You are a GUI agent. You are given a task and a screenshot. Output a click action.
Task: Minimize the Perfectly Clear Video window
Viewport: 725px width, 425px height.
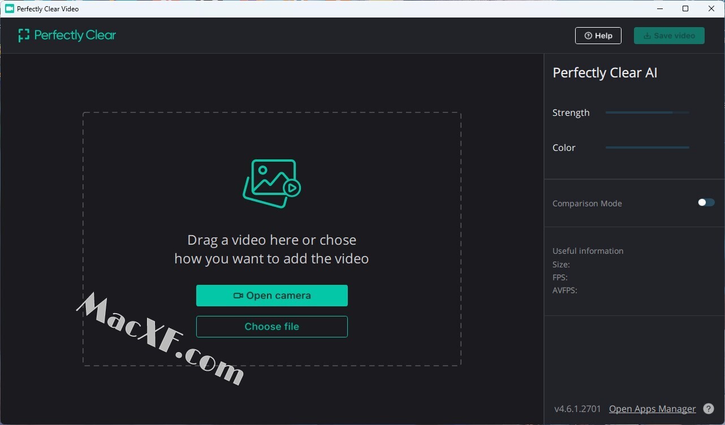coord(659,8)
